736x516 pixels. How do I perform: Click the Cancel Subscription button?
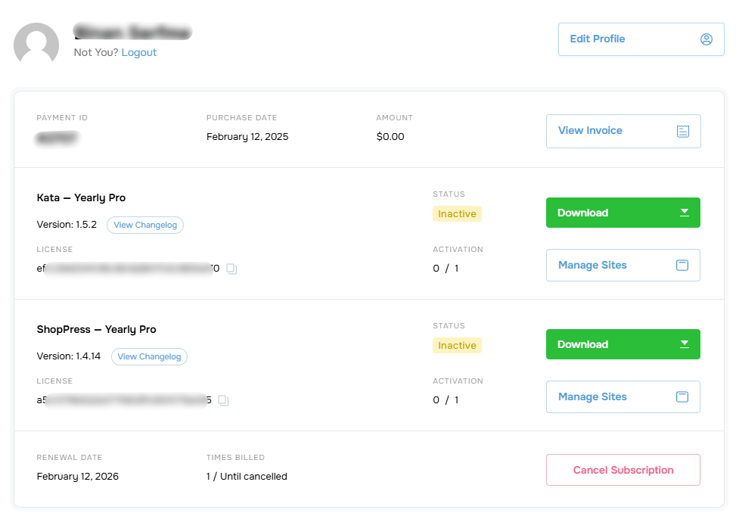click(623, 470)
